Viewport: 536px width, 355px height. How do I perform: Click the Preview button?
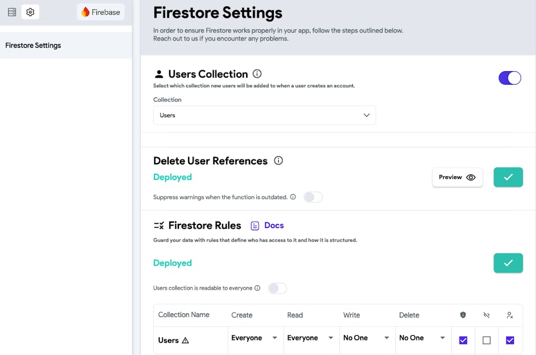click(457, 177)
